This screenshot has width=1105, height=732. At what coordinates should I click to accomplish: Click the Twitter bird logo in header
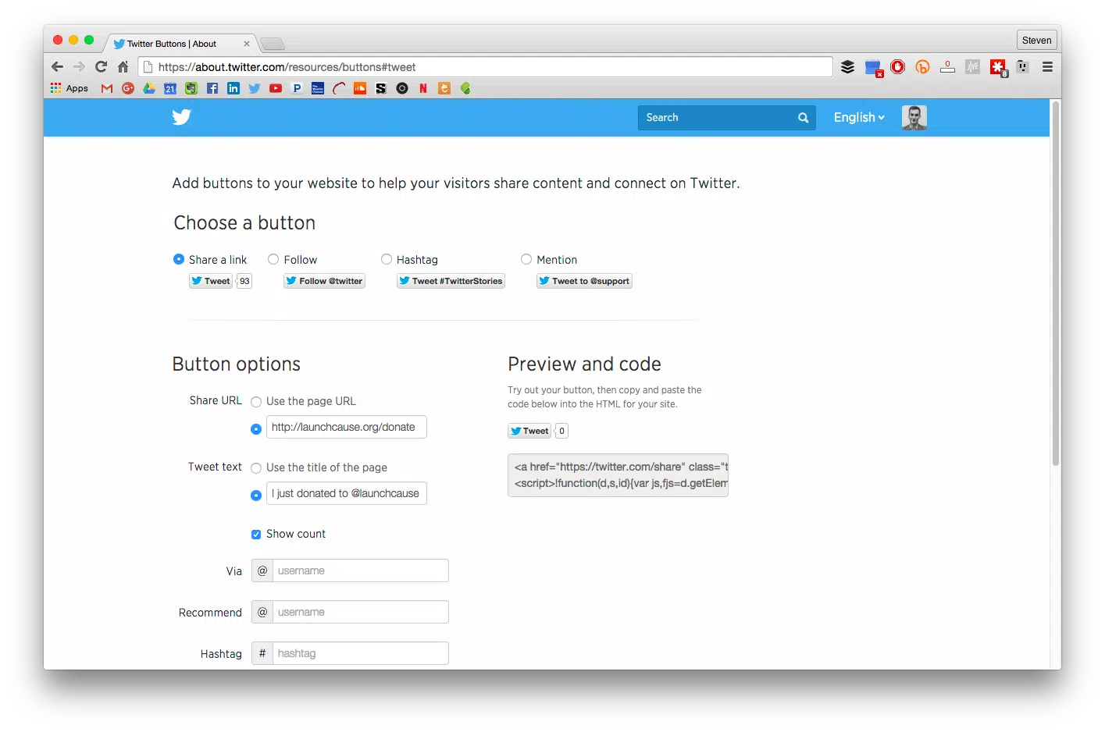(x=181, y=117)
